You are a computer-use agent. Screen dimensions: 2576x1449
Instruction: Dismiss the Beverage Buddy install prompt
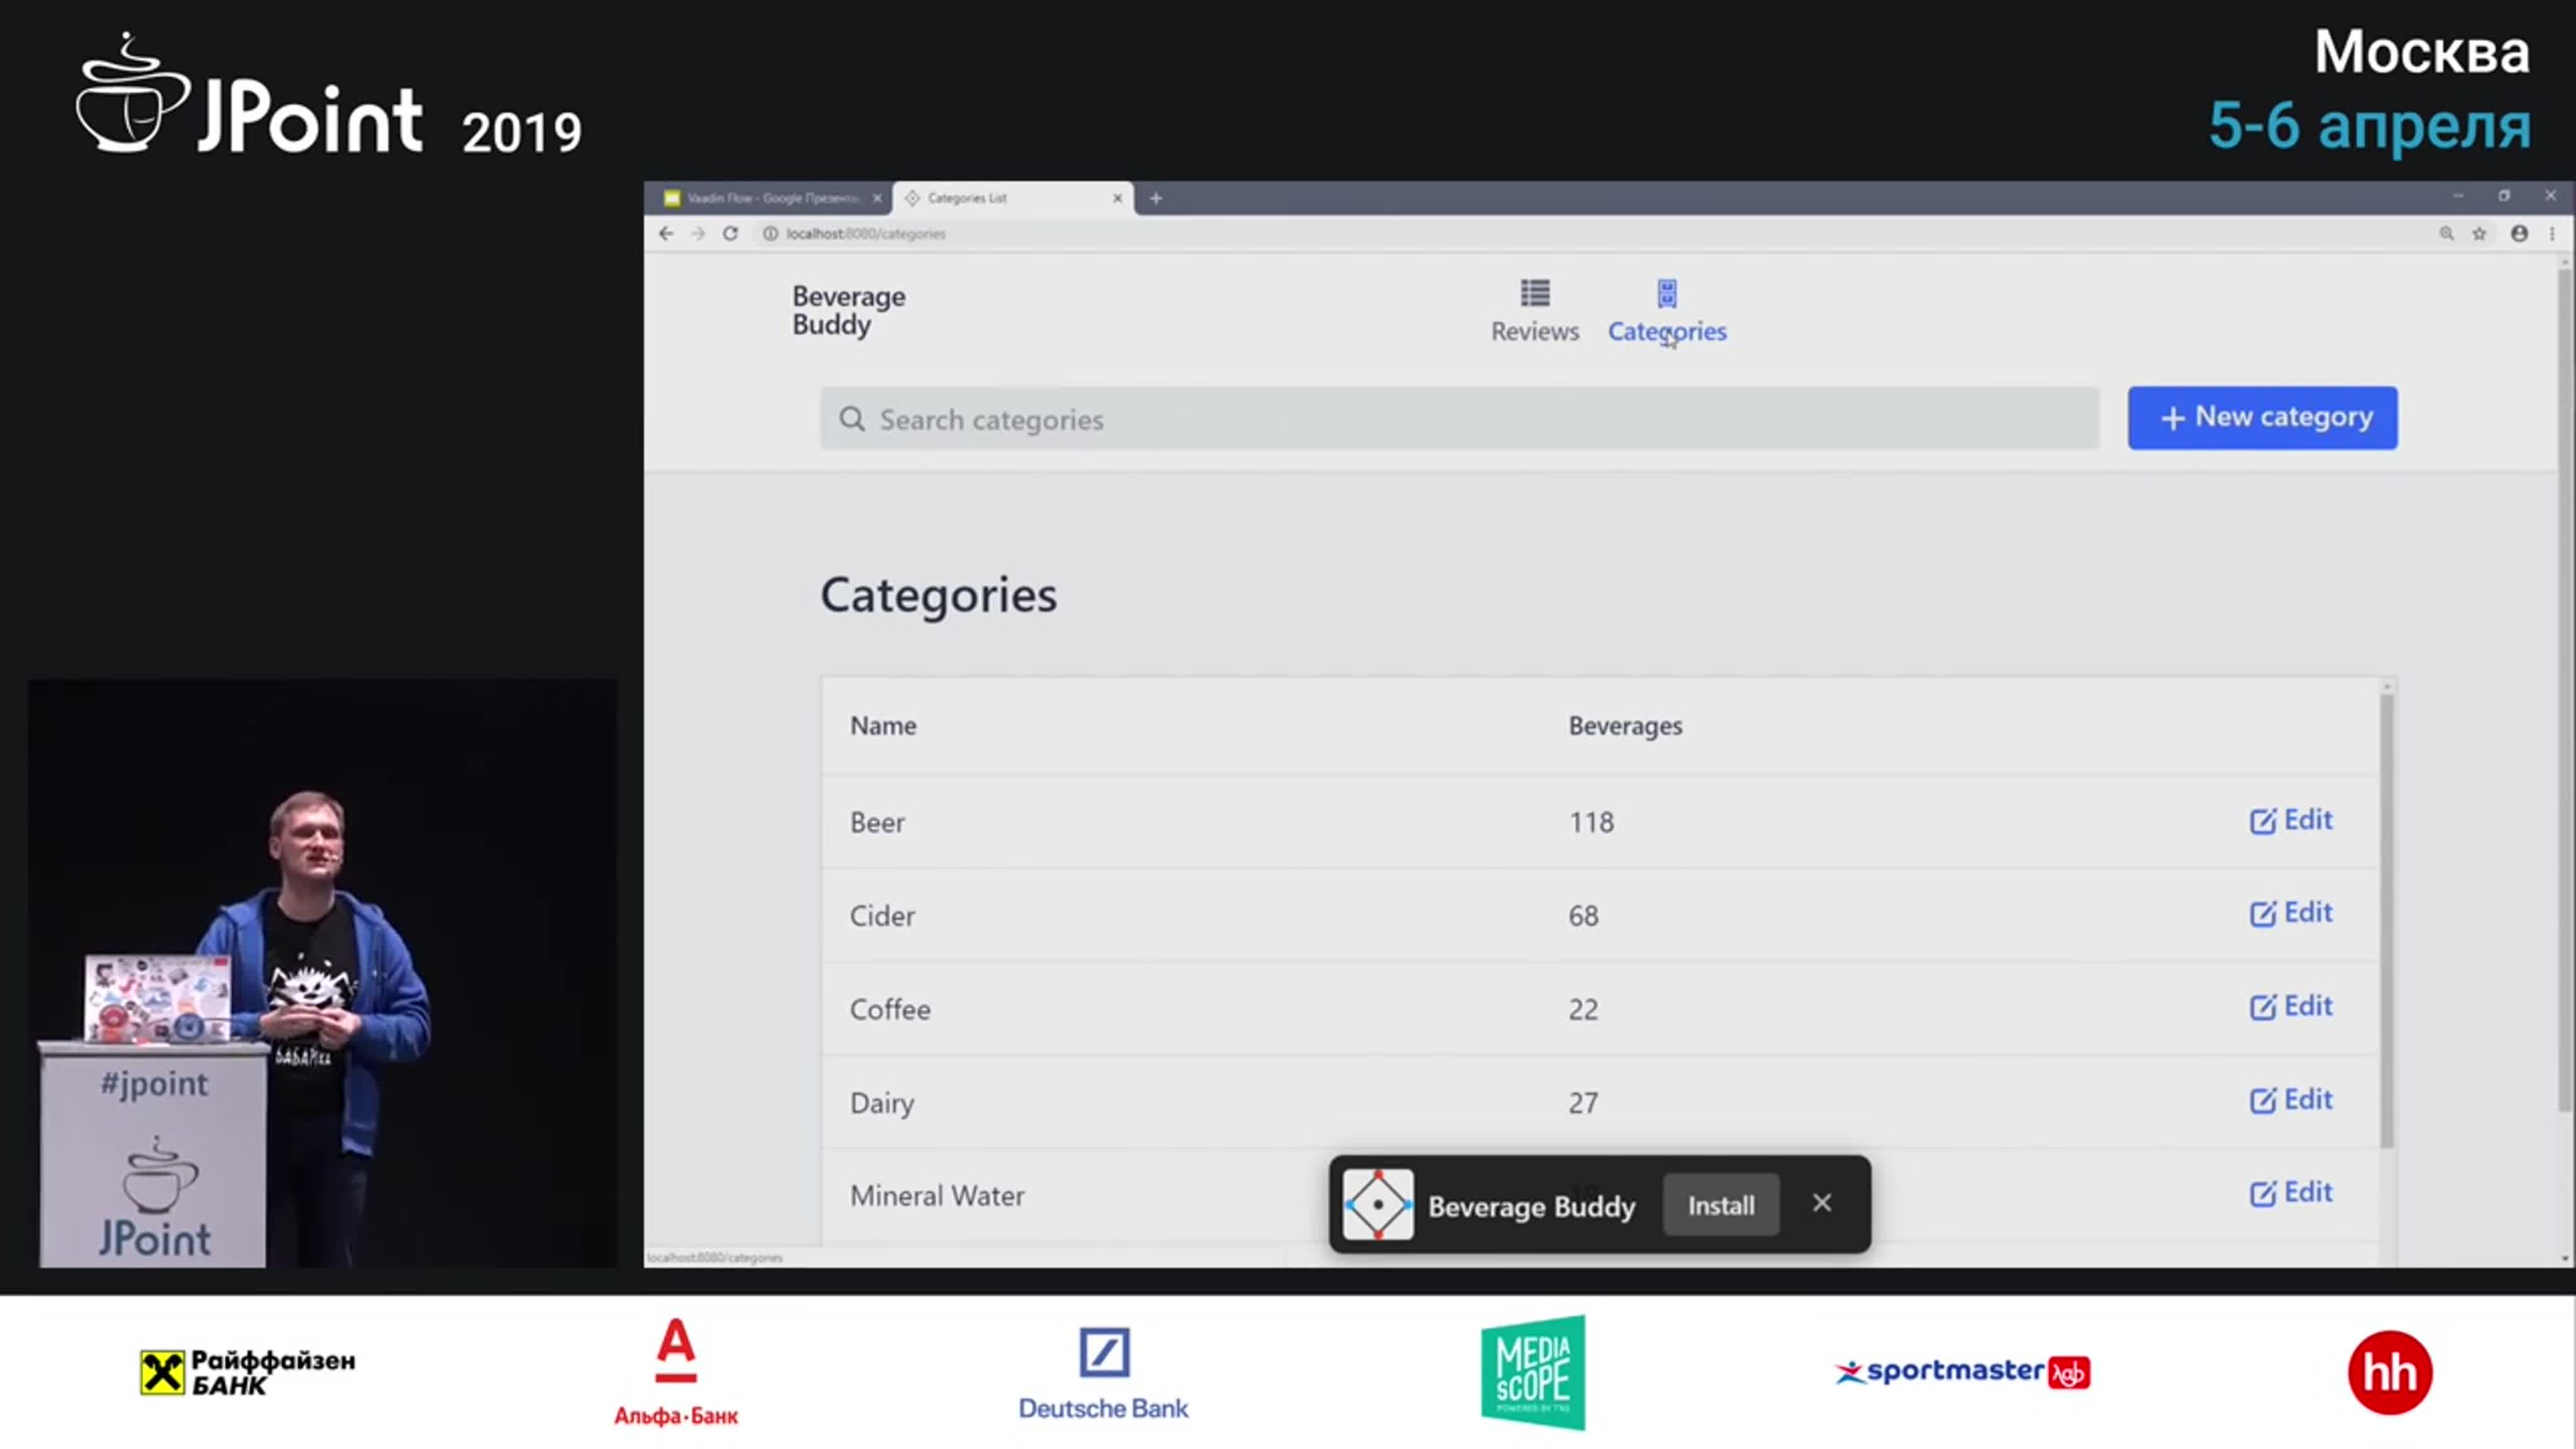pyautogui.click(x=1821, y=1203)
